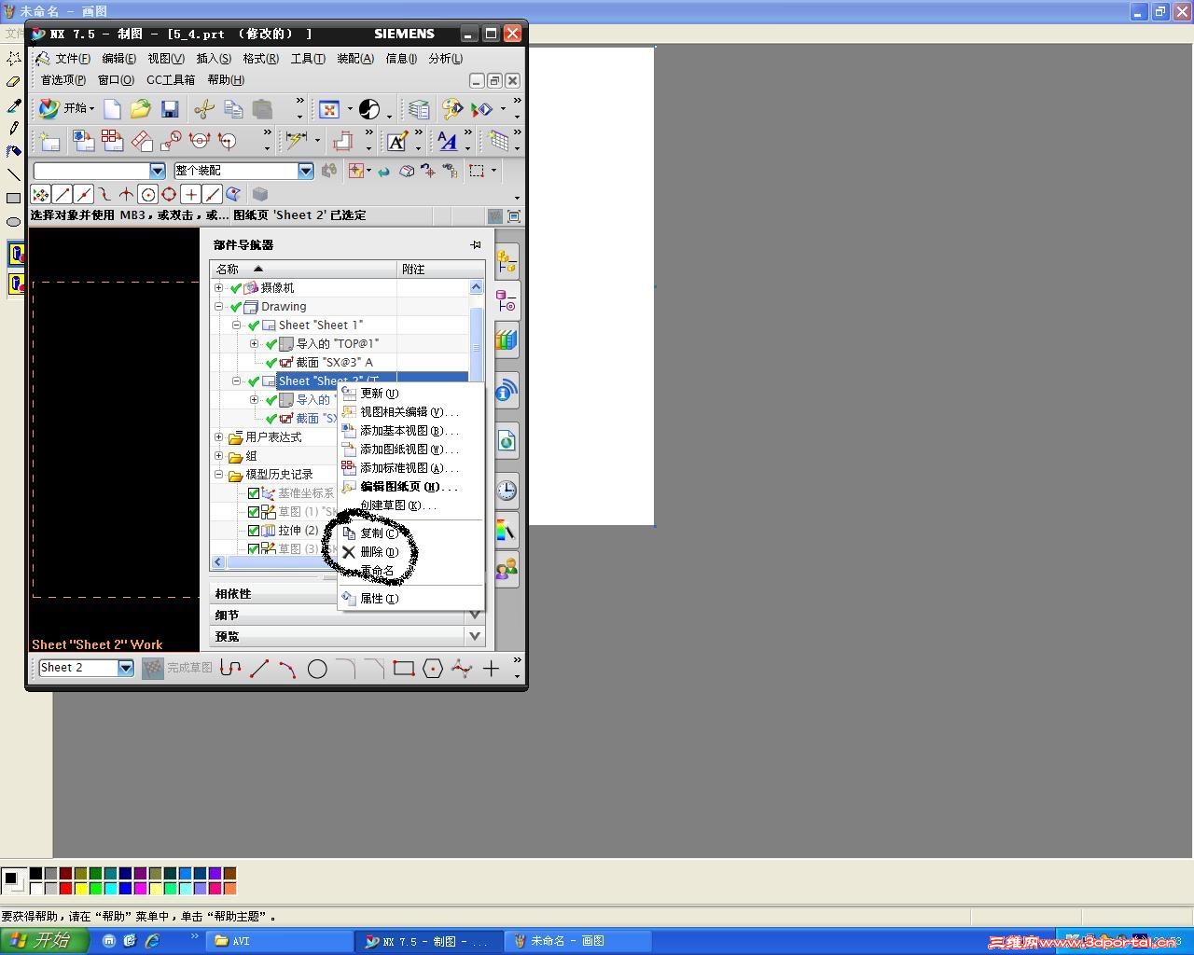This screenshot has height=955, width=1194.
Task: Open the GC工具箱 menu
Action: (x=171, y=80)
